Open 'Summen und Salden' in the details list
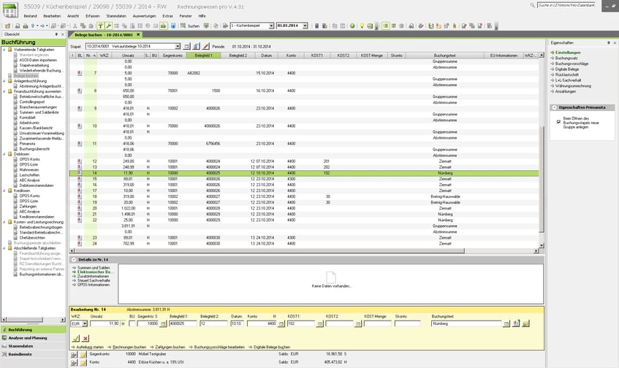This screenshot has height=368, width=619. [94, 268]
